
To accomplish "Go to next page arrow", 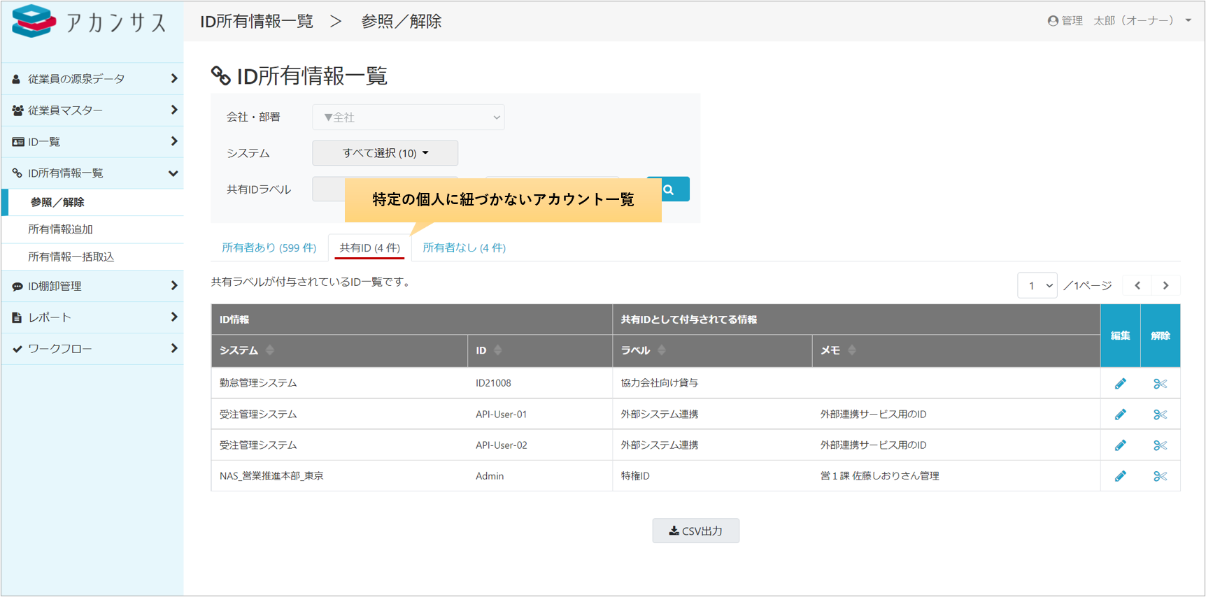I will (x=1165, y=285).
